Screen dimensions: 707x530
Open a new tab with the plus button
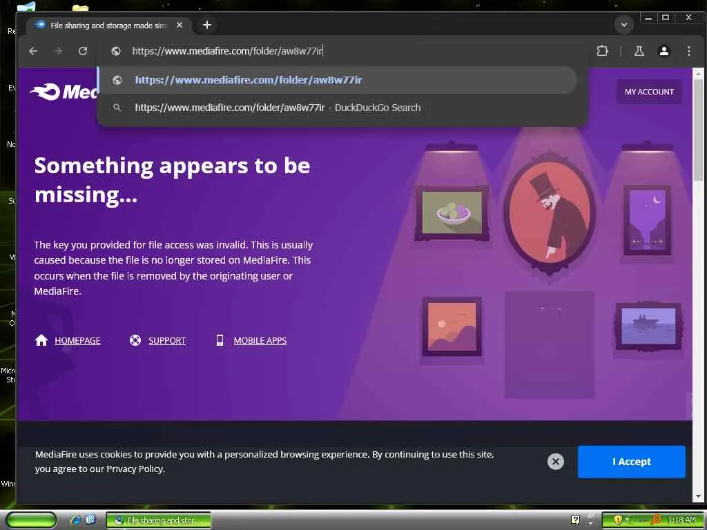click(x=207, y=25)
